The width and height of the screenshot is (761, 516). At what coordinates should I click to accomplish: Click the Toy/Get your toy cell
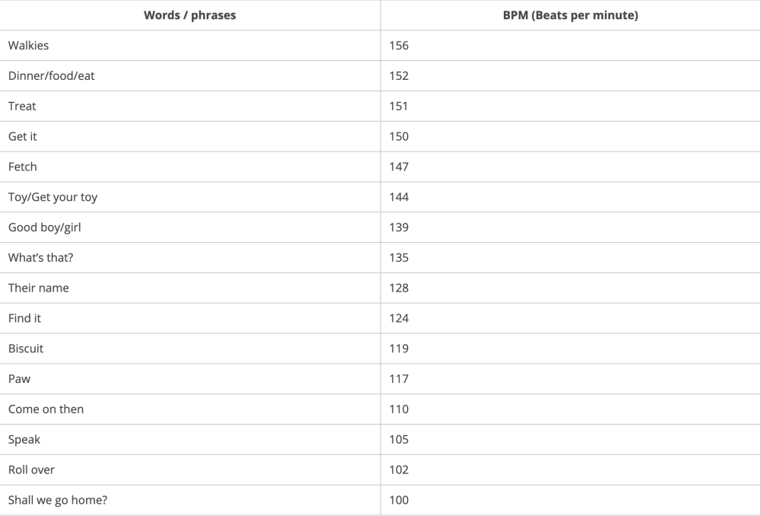(x=53, y=197)
